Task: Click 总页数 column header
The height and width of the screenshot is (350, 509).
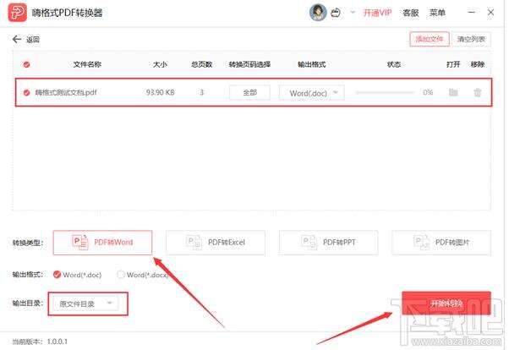Action: (201, 64)
